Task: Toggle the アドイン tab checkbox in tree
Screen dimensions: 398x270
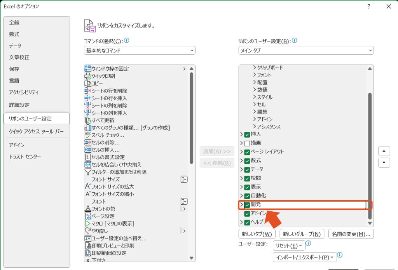Action: tap(247, 214)
